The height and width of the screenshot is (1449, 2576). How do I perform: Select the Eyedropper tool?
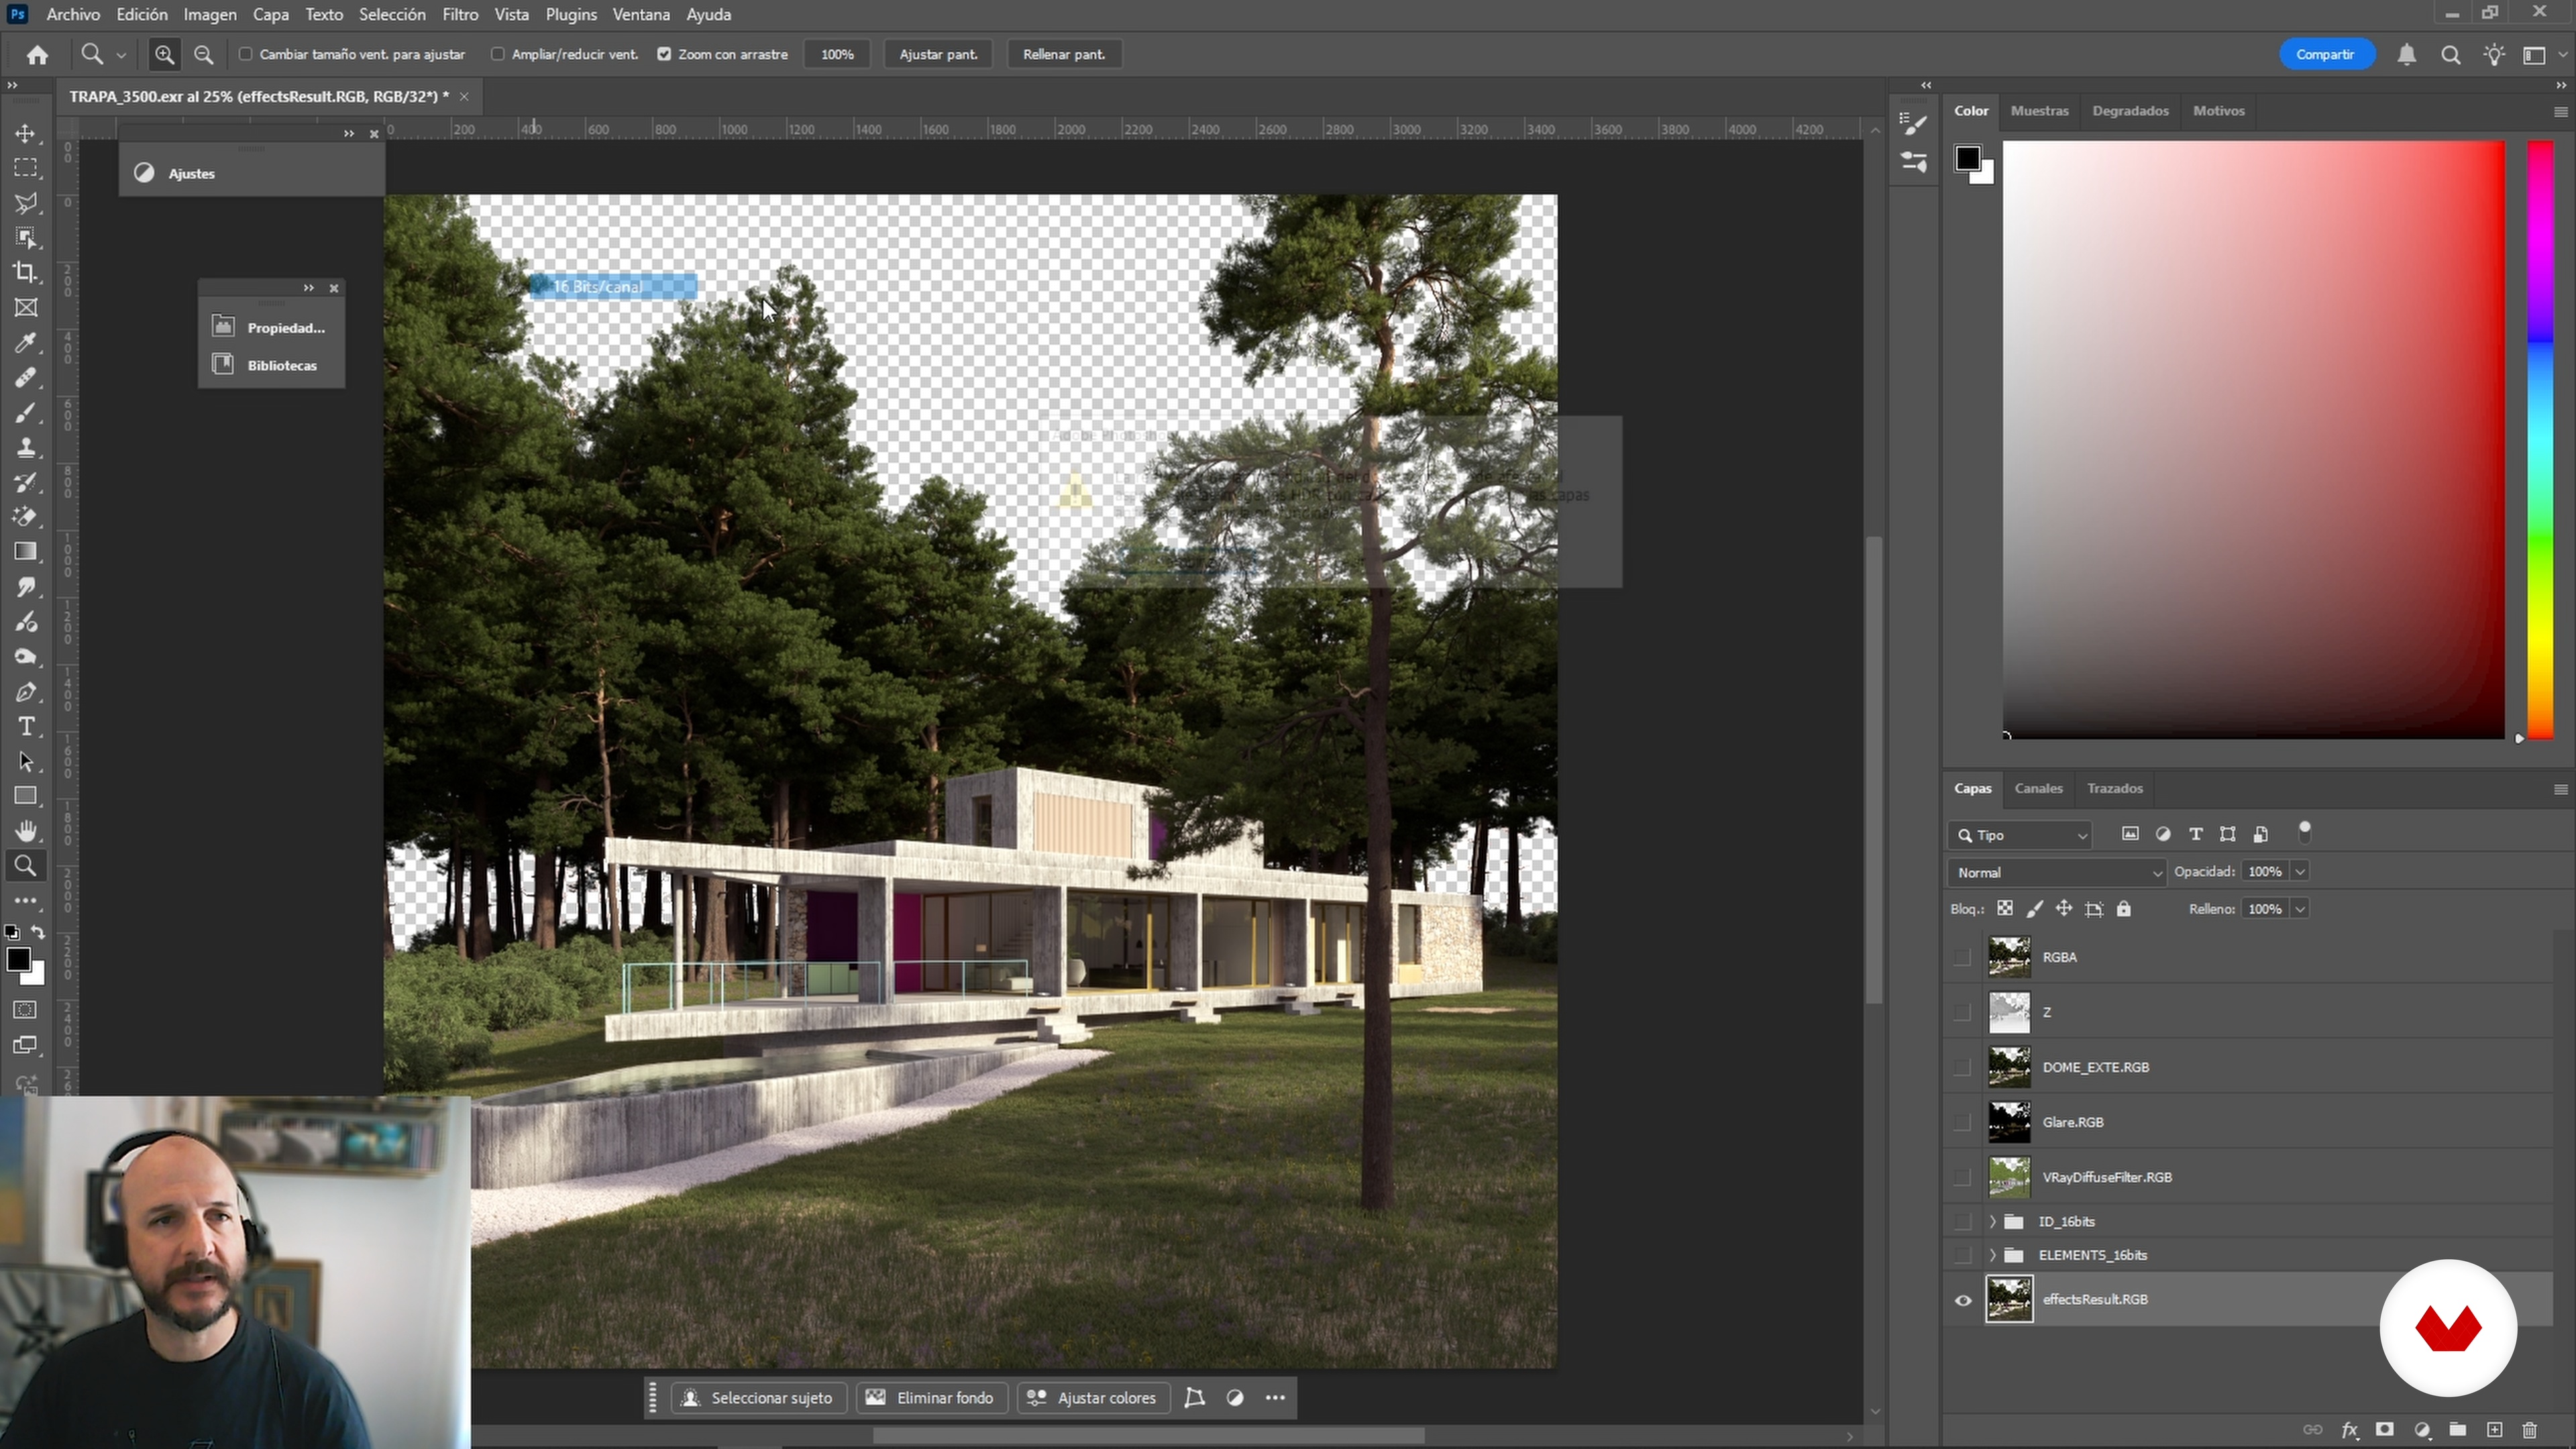point(25,343)
